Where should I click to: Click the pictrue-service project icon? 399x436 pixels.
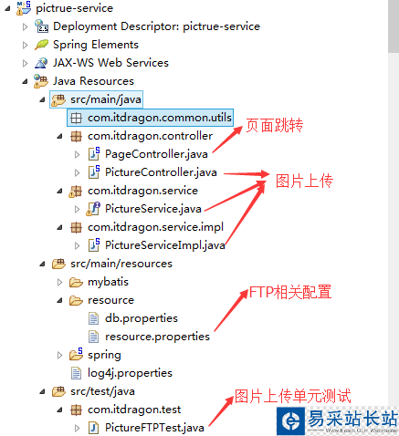[x=24, y=8]
